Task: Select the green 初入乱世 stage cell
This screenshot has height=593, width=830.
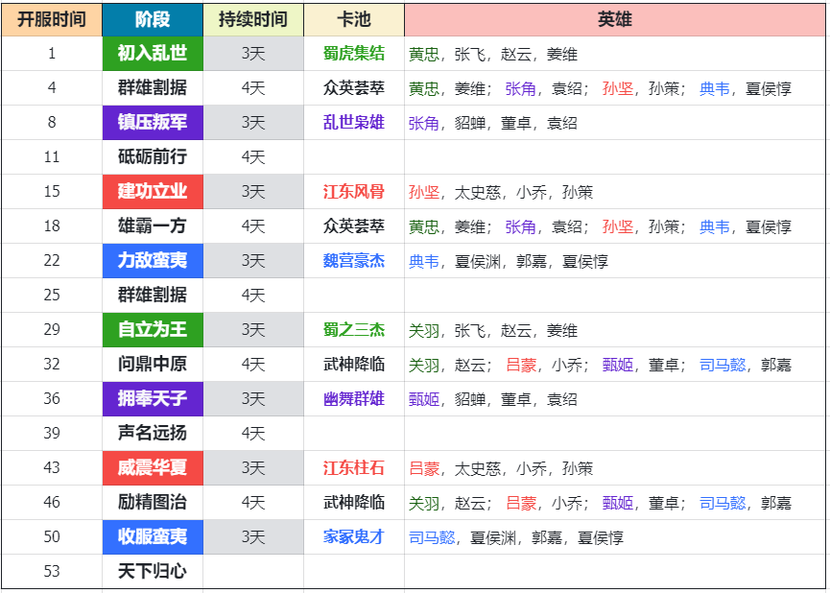Action: [153, 54]
